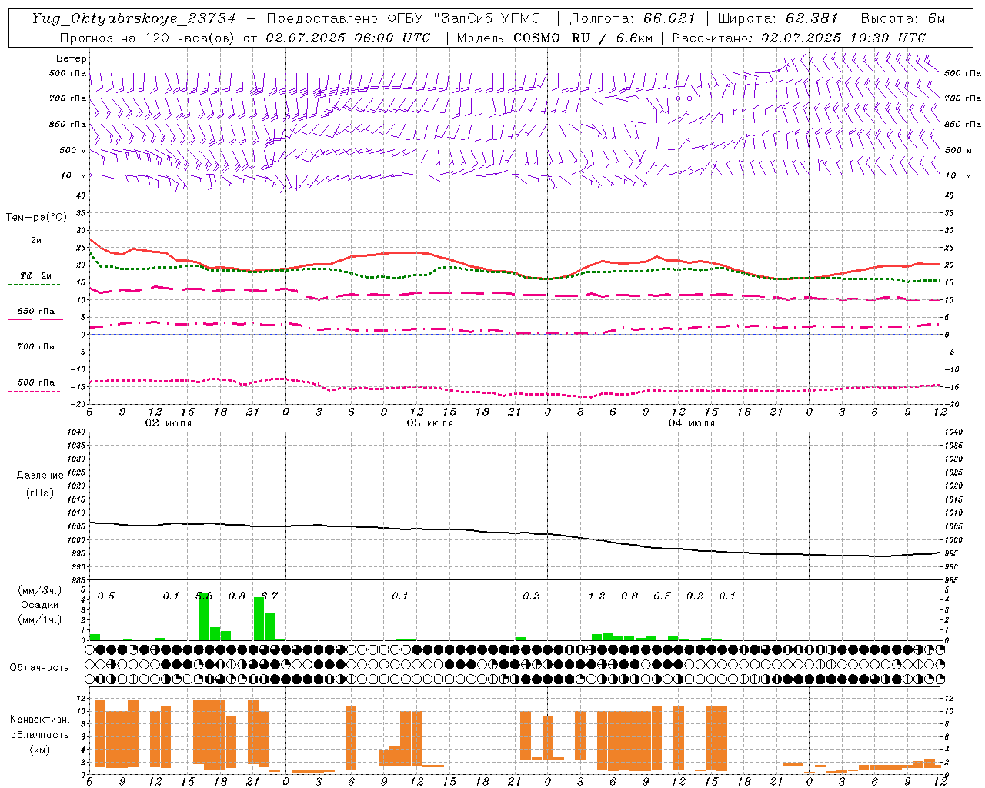The image size is (985, 788).
Task: Click the dash-dot line sample under 700 гПа legend
Action: (x=34, y=356)
